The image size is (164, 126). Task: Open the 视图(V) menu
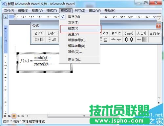[x=37, y=11]
